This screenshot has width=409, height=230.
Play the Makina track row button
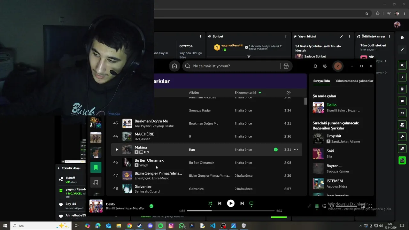[x=117, y=149]
